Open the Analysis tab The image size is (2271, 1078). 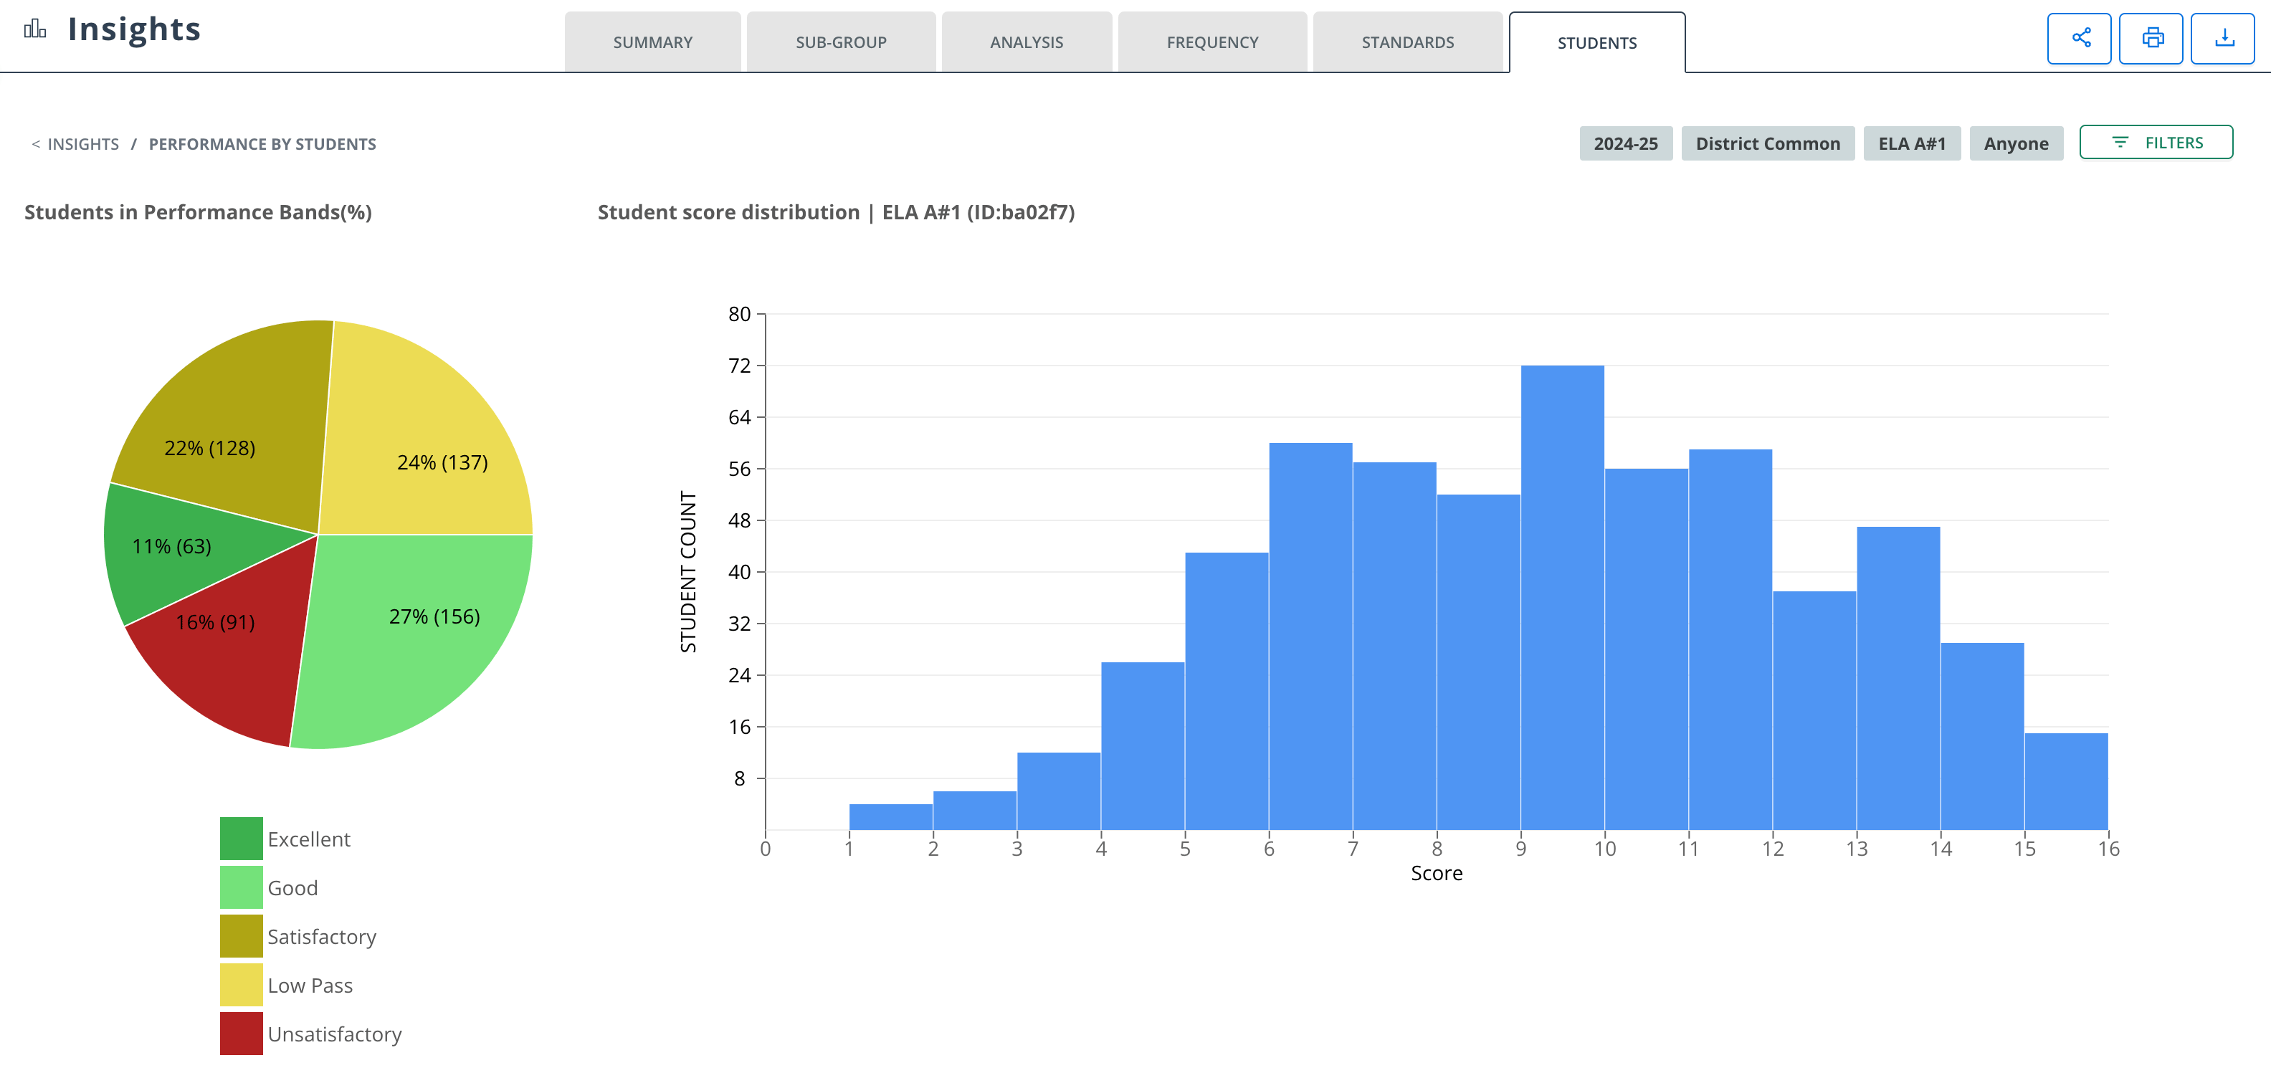1027,42
